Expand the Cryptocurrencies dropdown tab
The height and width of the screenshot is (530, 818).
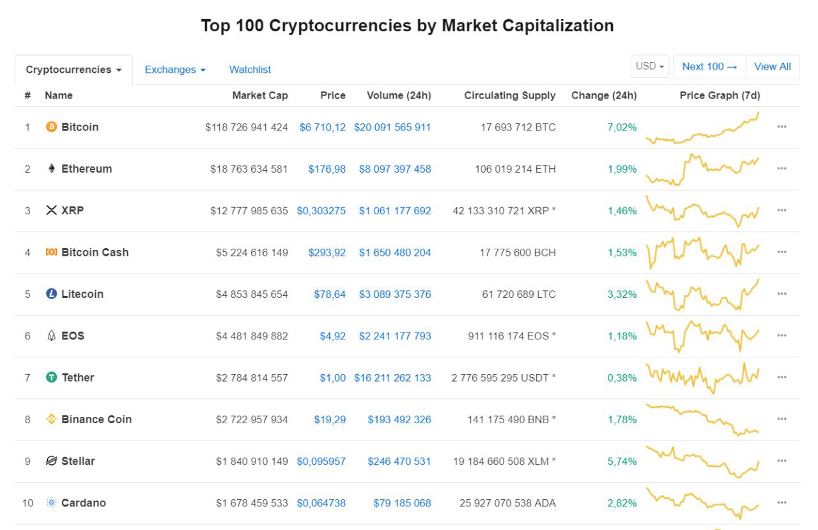pos(73,70)
